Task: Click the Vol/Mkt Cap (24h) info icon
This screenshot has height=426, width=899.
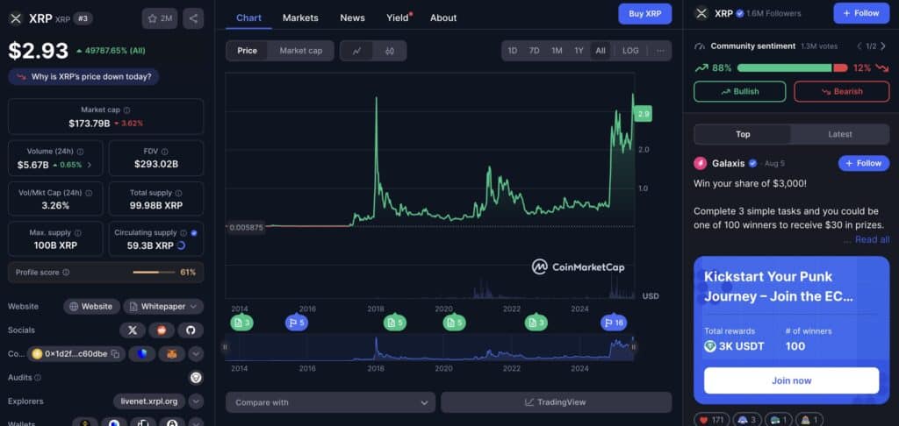Action: click(90, 193)
